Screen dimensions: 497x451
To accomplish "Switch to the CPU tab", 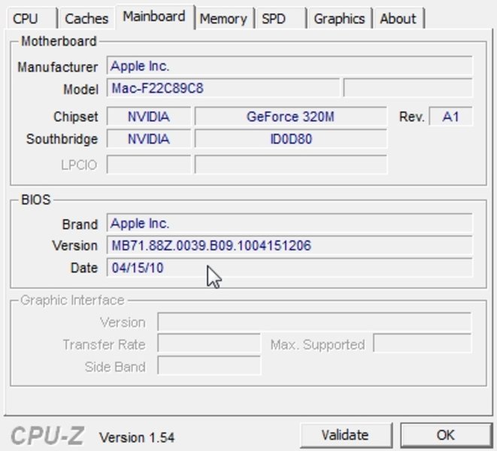I will tap(32, 18).
